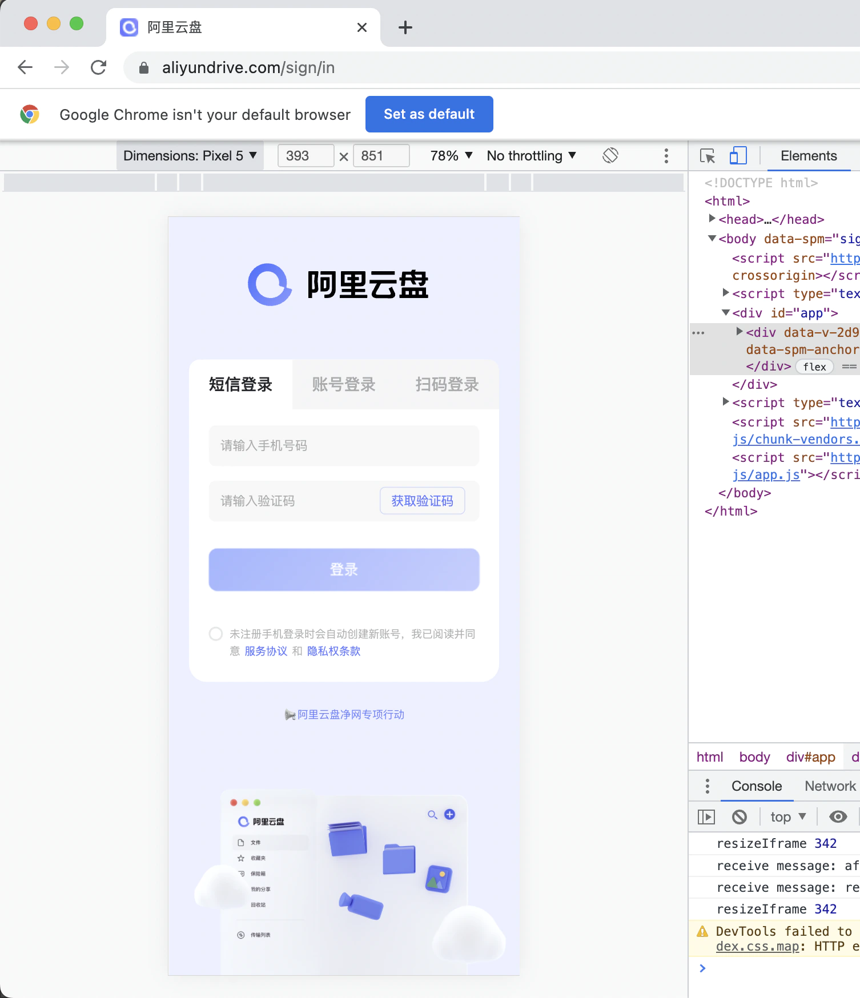The height and width of the screenshot is (998, 860).
Task: Click the browser back arrow
Action: pos(25,67)
